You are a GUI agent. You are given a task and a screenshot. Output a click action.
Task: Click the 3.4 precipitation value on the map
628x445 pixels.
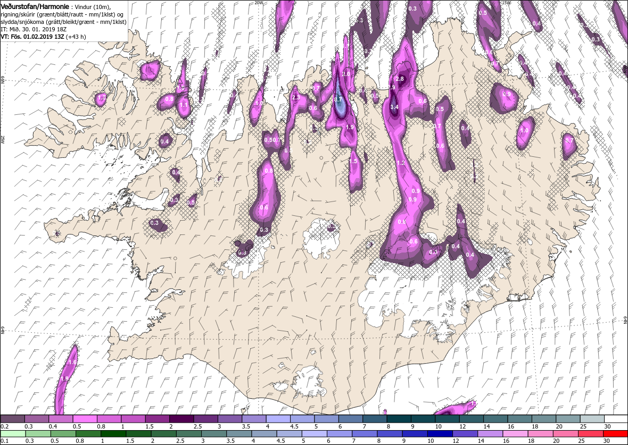394,107
